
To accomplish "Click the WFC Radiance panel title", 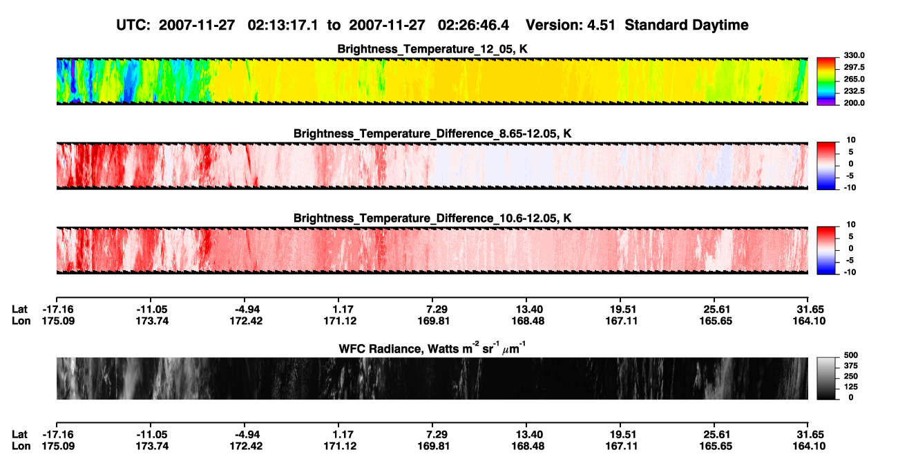I will click(x=433, y=348).
